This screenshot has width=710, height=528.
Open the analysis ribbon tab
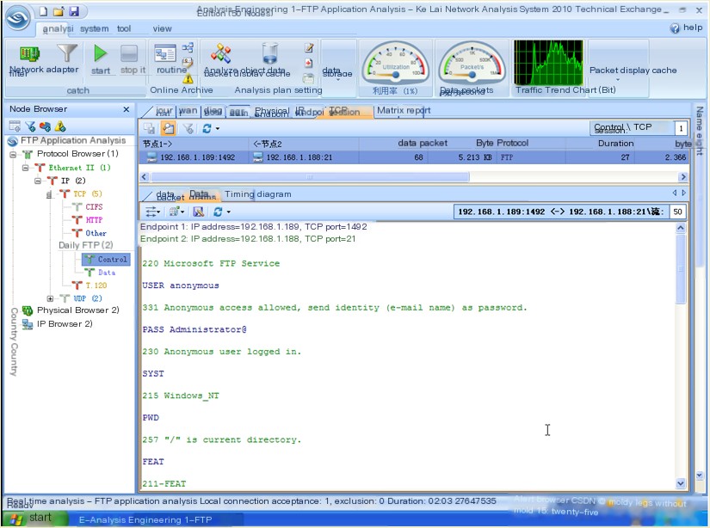pyautogui.click(x=58, y=29)
